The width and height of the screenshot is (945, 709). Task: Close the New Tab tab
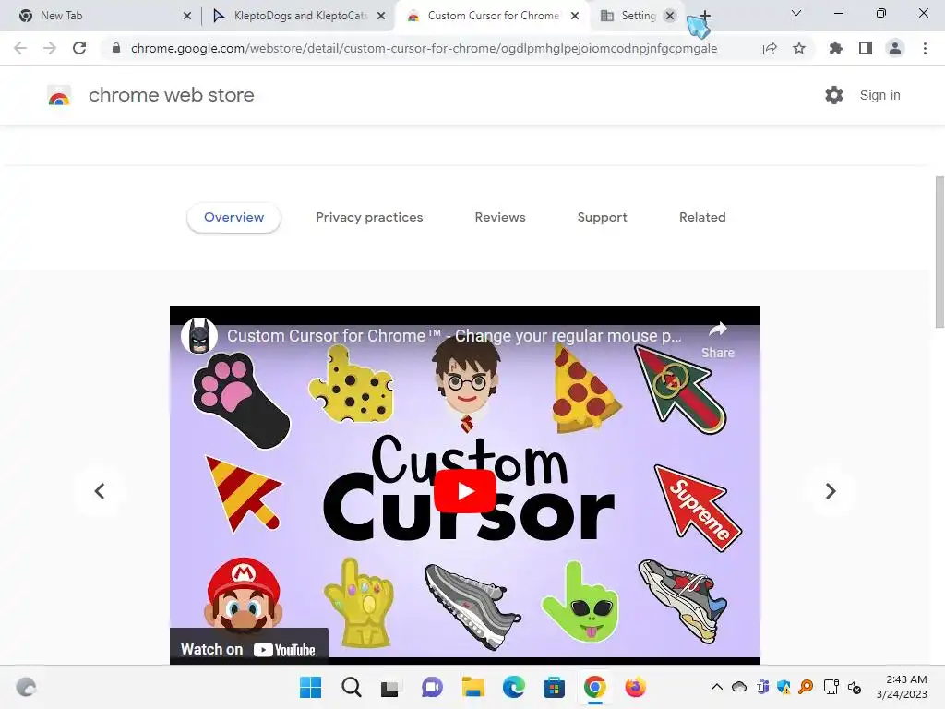[x=187, y=16]
